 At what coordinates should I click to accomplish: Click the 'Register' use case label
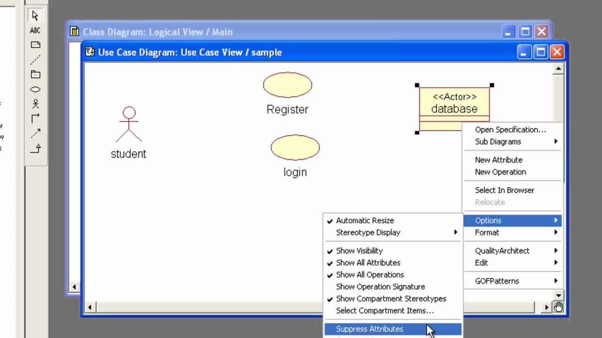pos(287,109)
